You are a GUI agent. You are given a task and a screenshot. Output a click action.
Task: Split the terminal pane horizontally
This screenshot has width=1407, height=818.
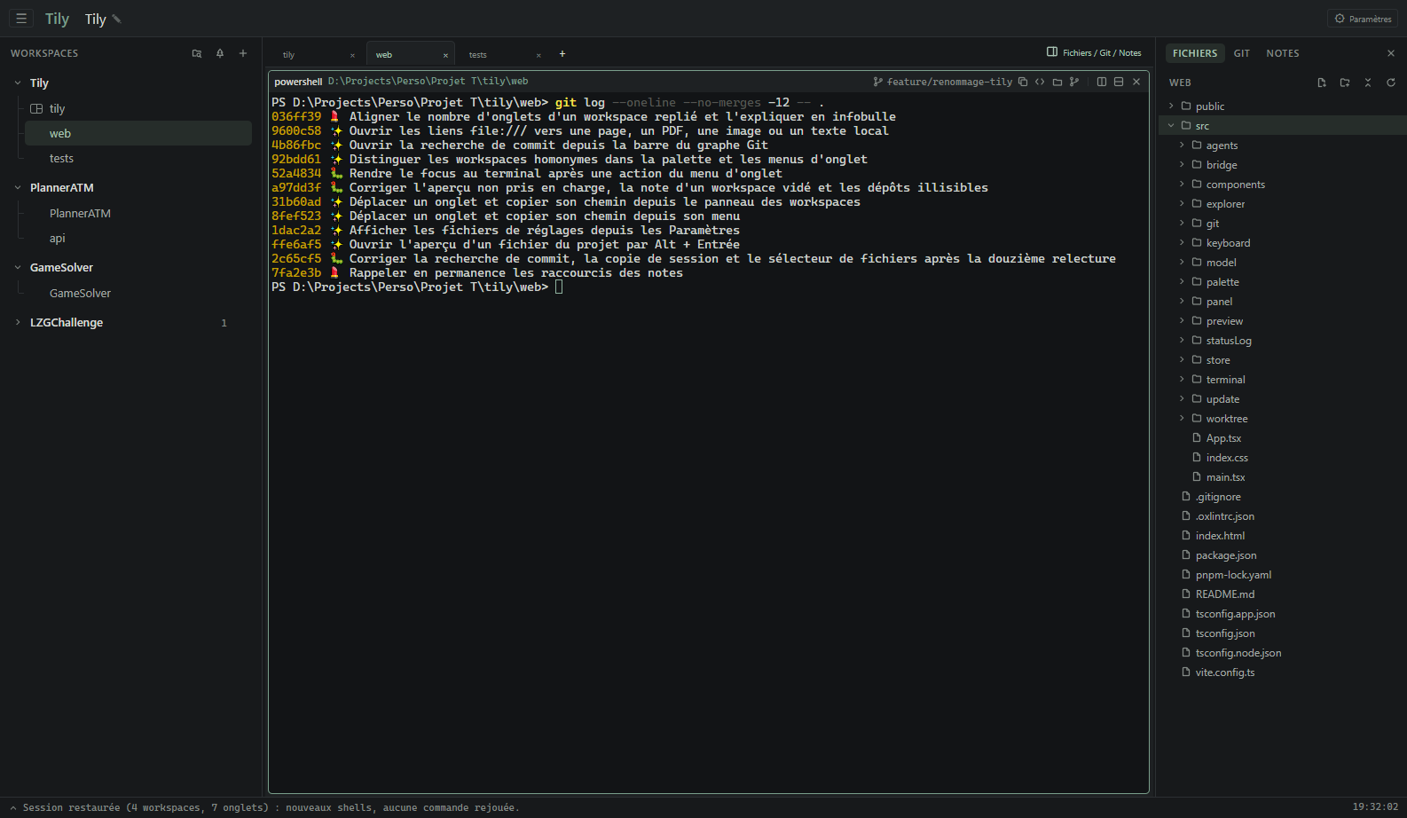[1119, 82]
